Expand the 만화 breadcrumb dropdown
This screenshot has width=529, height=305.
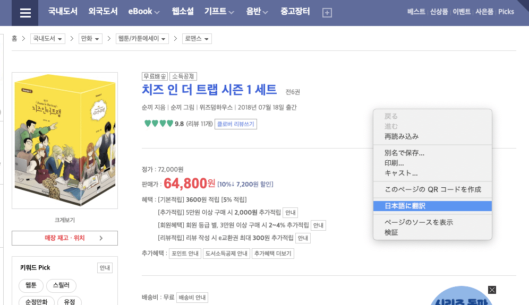pyautogui.click(x=90, y=38)
